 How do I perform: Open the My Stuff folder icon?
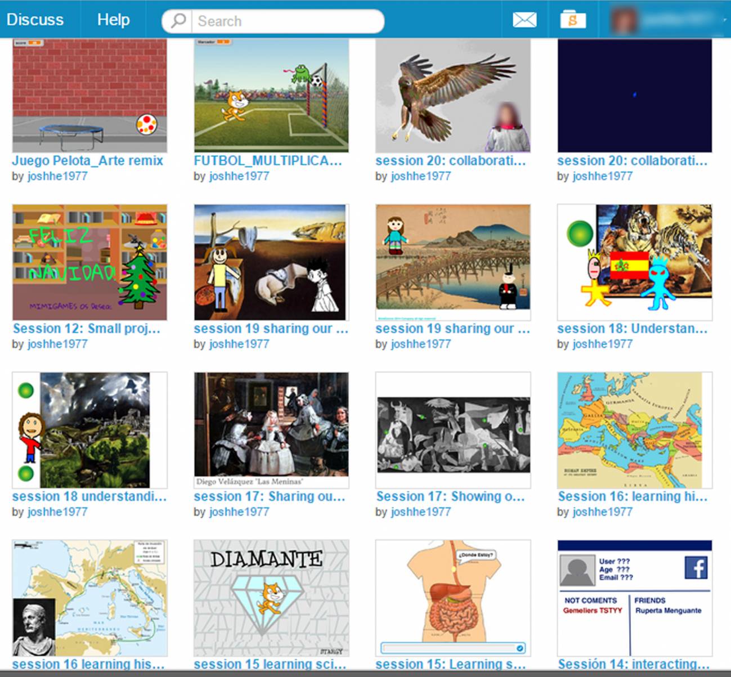coord(573,19)
